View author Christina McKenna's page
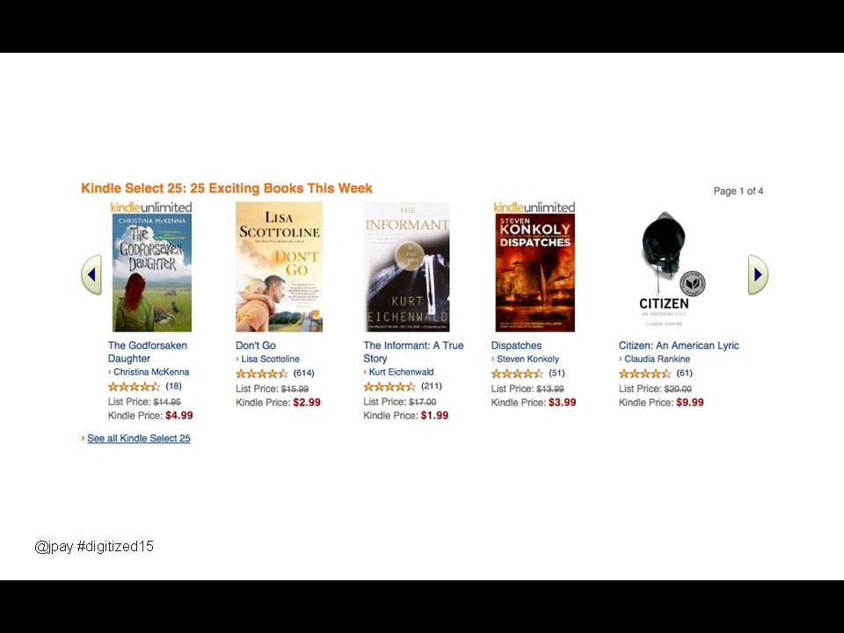Image resolution: width=844 pixels, height=633 pixels. (x=151, y=372)
